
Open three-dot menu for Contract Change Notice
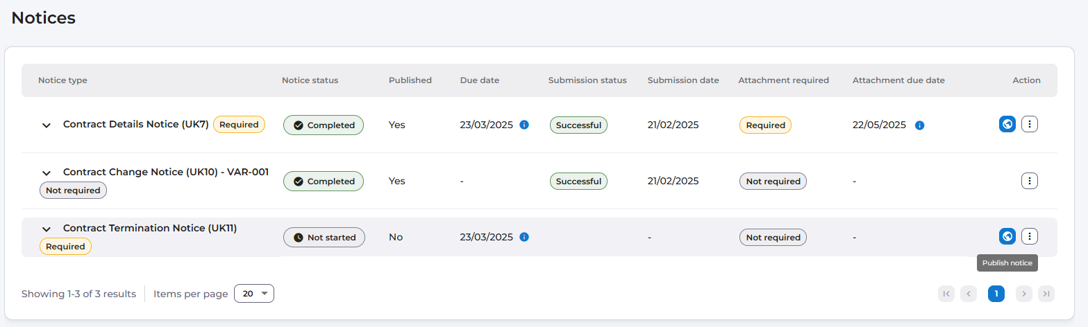coord(1030,181)
